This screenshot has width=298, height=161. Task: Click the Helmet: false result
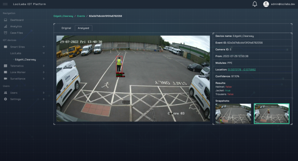click(x=223, y=87)
